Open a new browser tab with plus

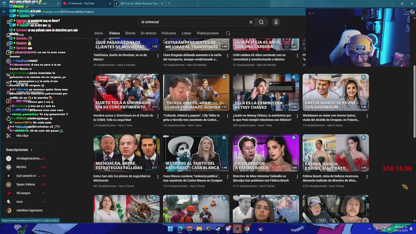169,3
